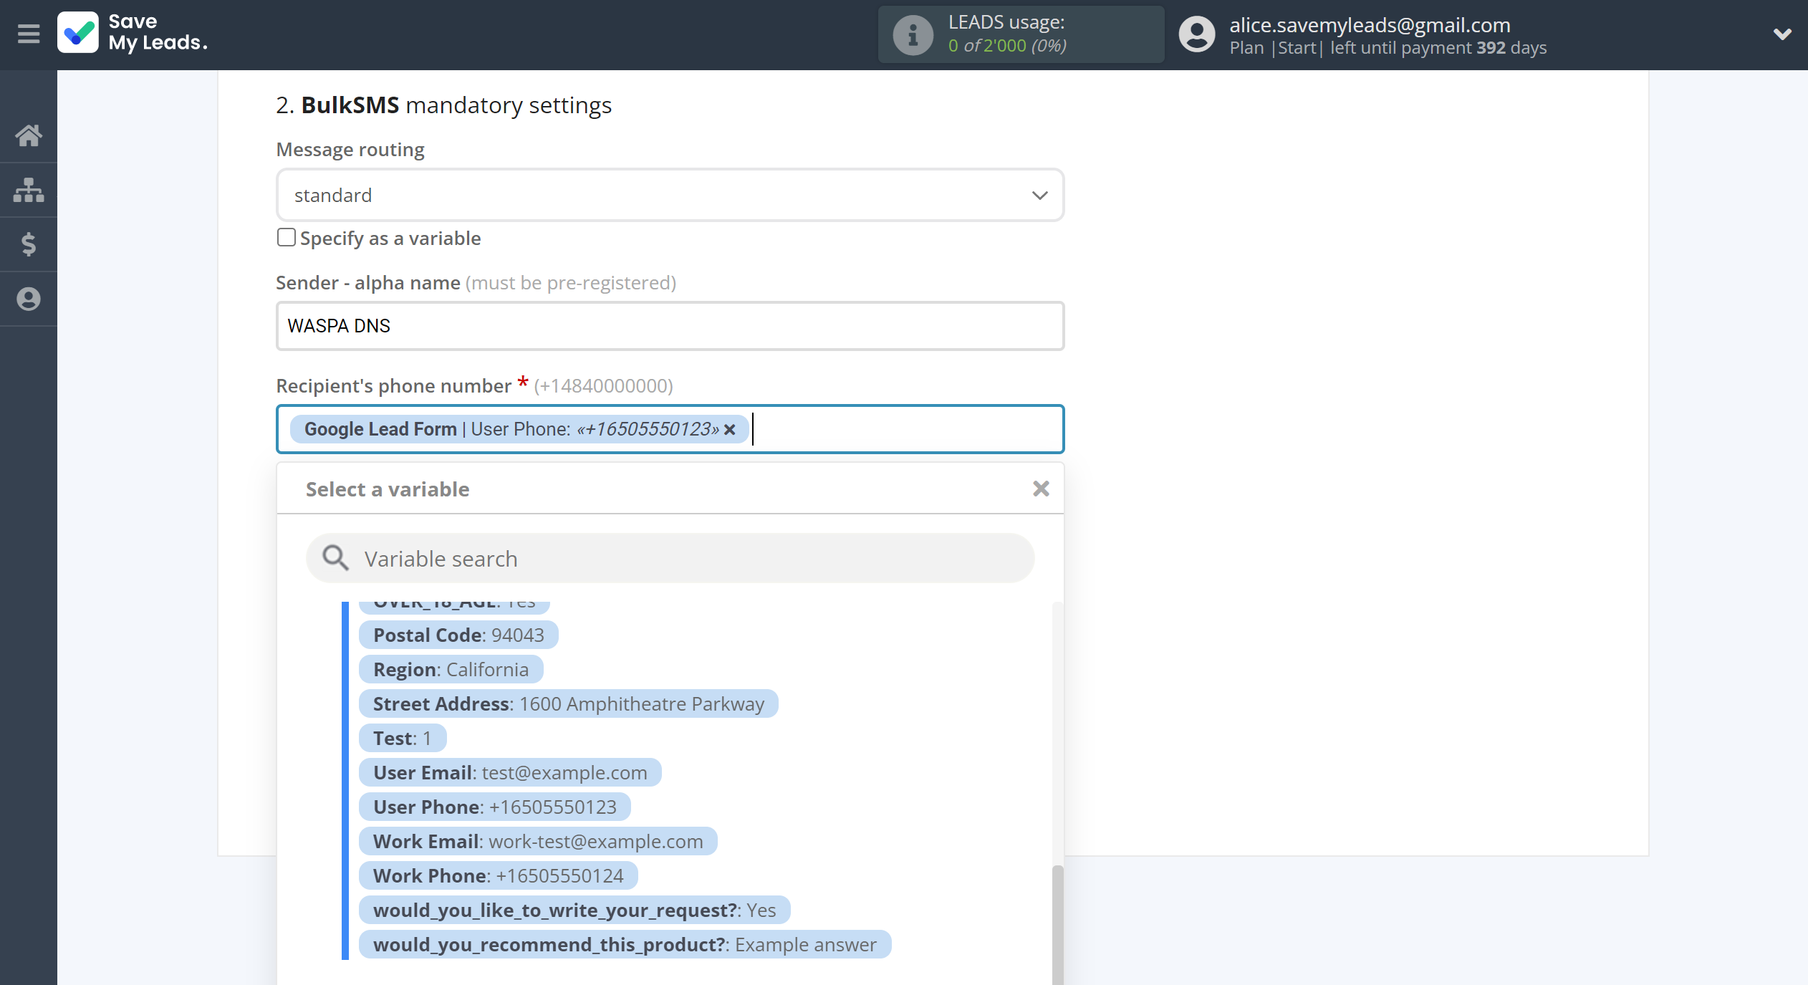
Task: Remove the User Phone variable tag
Action: tap(730, 429)
